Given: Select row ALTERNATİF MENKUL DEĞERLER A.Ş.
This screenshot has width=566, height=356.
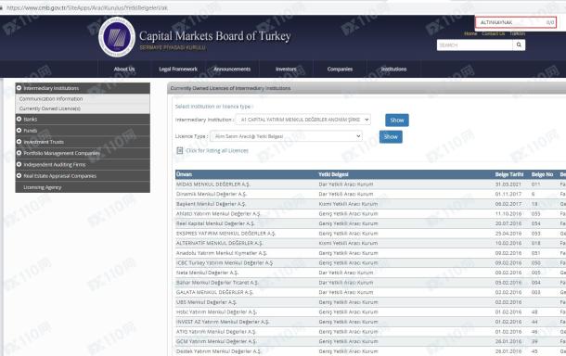Looking at the screenshot, I should (370, 243).
